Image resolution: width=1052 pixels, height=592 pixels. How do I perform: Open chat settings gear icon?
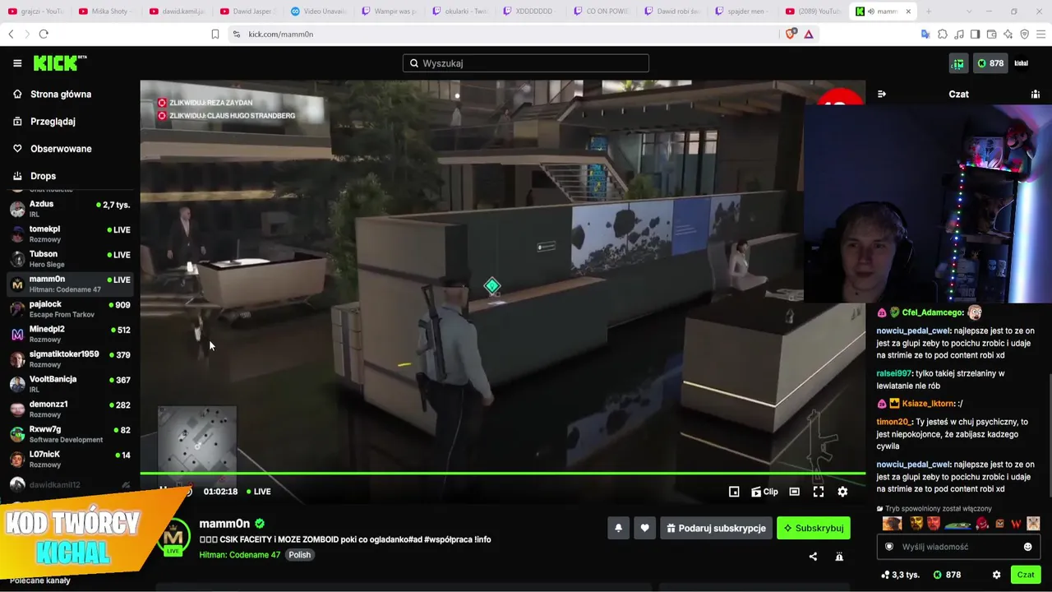click(x=997, y=575)
